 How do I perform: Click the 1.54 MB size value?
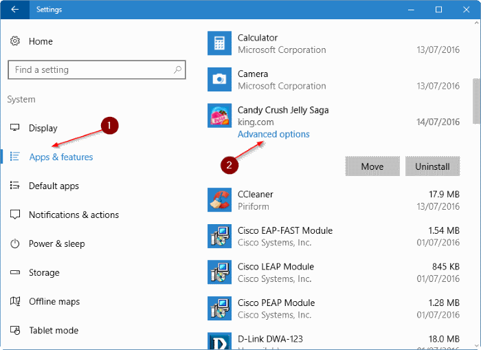tap(444, 230)
